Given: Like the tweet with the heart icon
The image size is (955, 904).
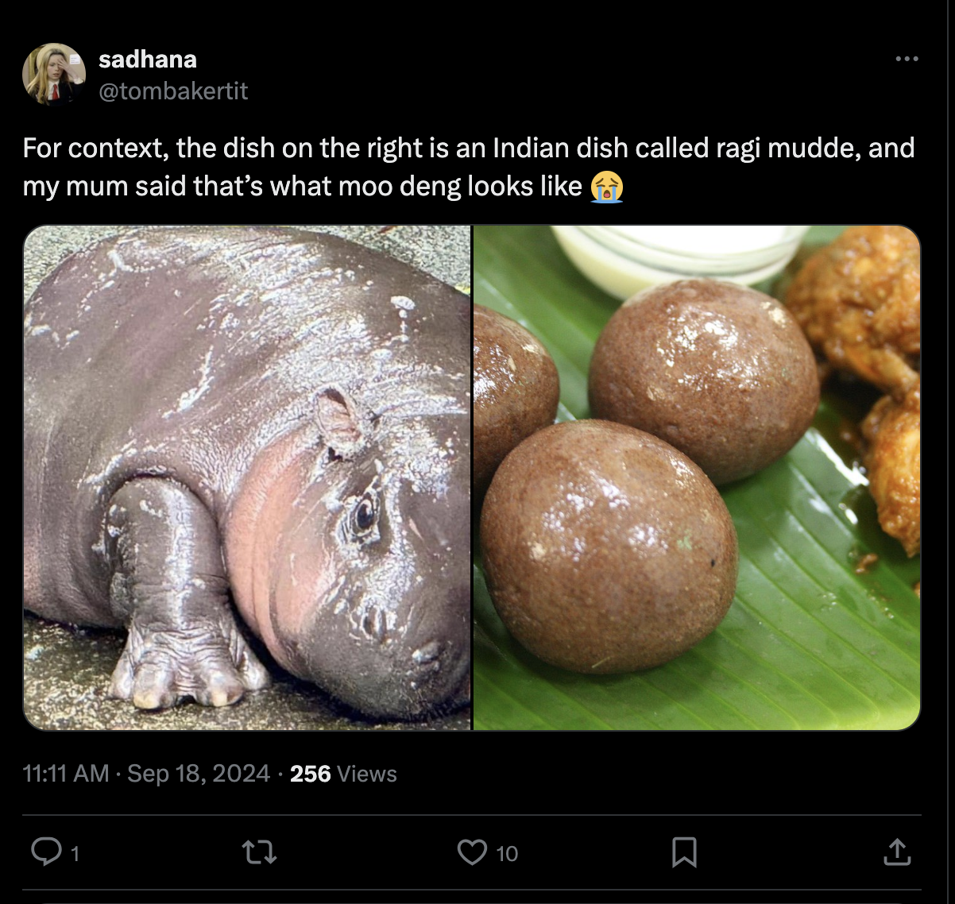Looking at the screenshot, I should coord(472,852).
